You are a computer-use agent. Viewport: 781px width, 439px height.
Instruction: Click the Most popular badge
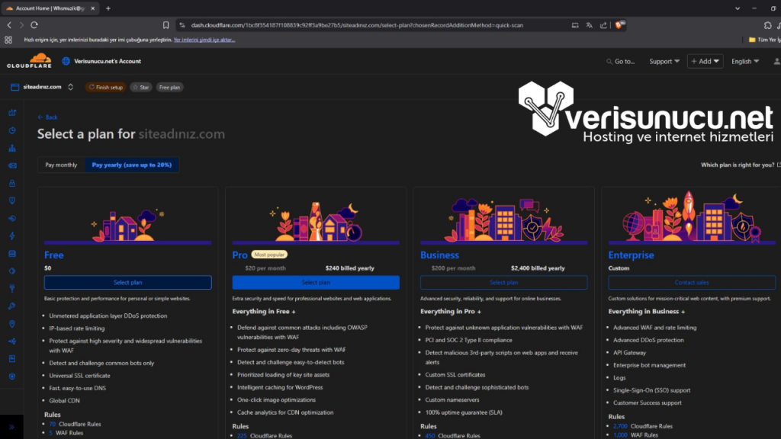(x=269, y=255)
